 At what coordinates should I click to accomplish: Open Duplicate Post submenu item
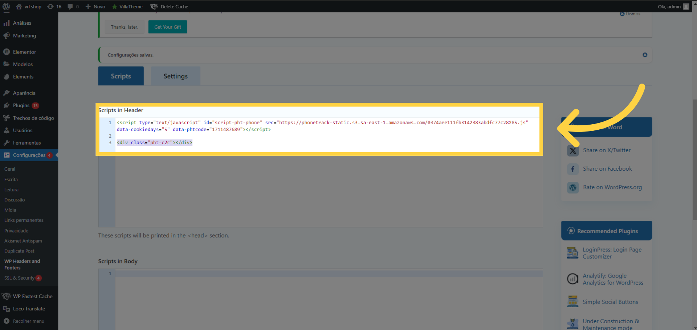click(x=19, y=251)
